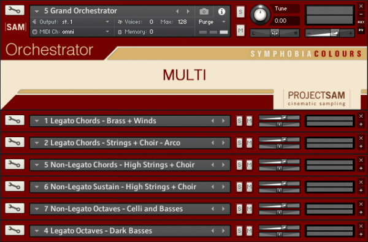This screenshot has height=242, width=368.
Task: Solo Non-Legato Sustain - High Strings + Choir
Action: (239, 187)
